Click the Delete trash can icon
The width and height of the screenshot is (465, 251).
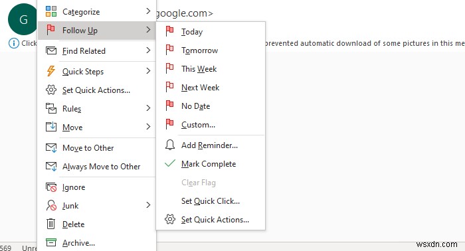click(51, 224)
